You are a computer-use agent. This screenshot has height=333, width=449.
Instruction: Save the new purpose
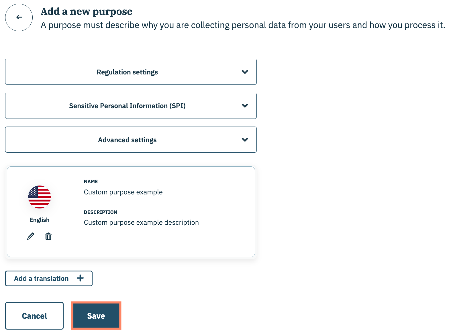click(96, 316)
